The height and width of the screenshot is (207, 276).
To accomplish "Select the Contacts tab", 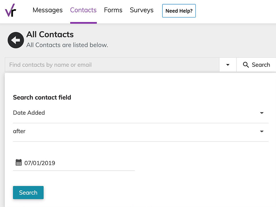I will tap(83, 10).
